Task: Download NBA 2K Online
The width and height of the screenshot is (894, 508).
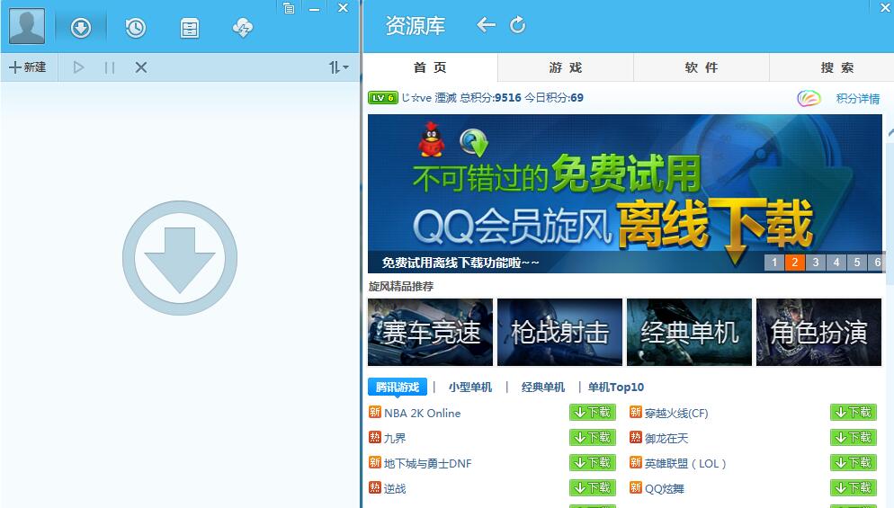Action: click(593, 412)
